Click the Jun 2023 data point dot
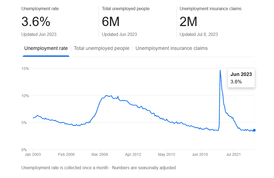The width and height of the screenshot is (274, 178). [x=254, y=130]
